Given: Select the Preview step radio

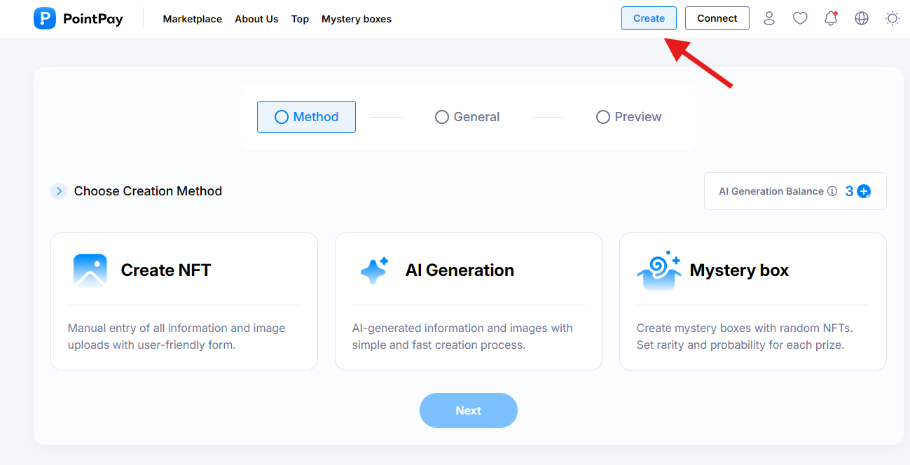Looking at the screenshot, I should (x=603, y=117).
